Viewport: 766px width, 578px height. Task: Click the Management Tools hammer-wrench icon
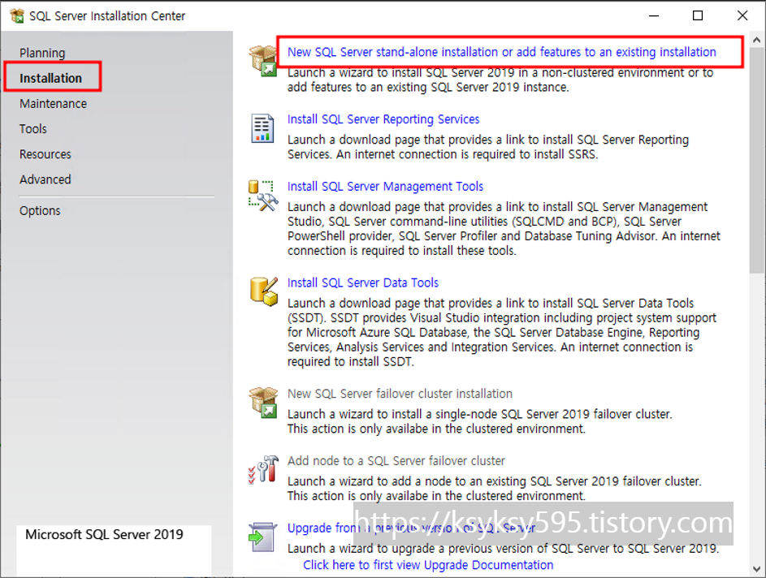[263, 196]
